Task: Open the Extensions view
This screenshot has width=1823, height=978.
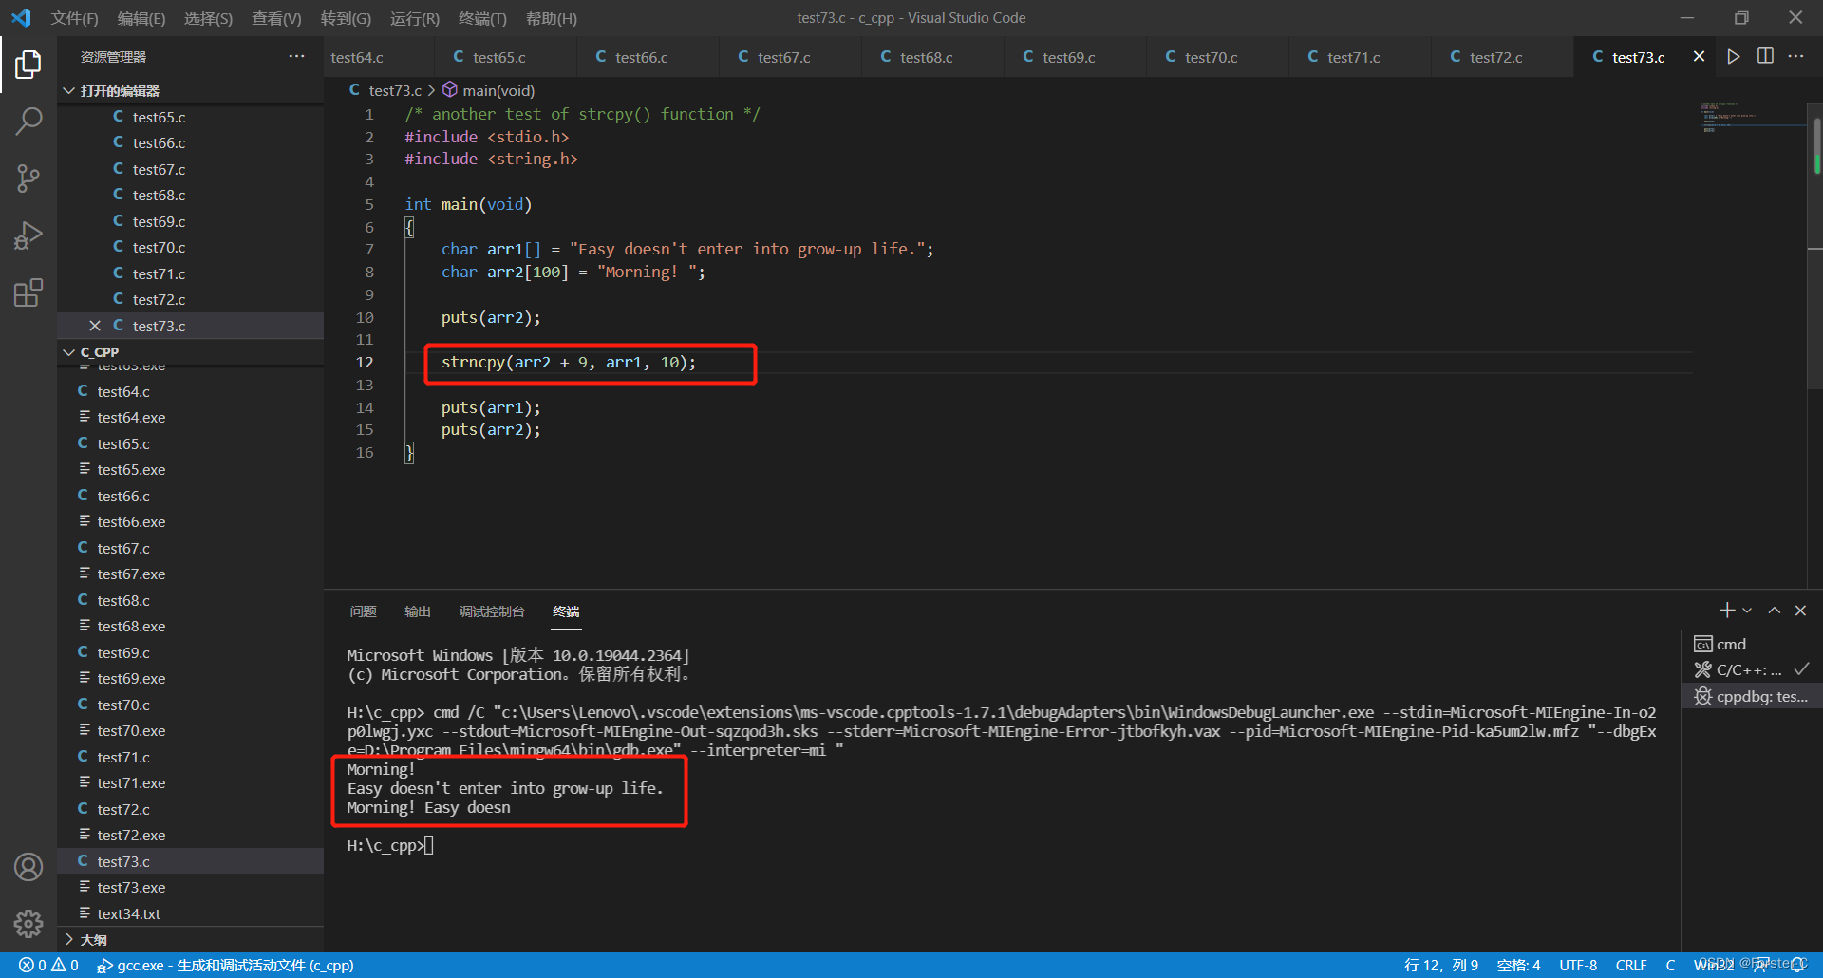Action: click(28, 292)
